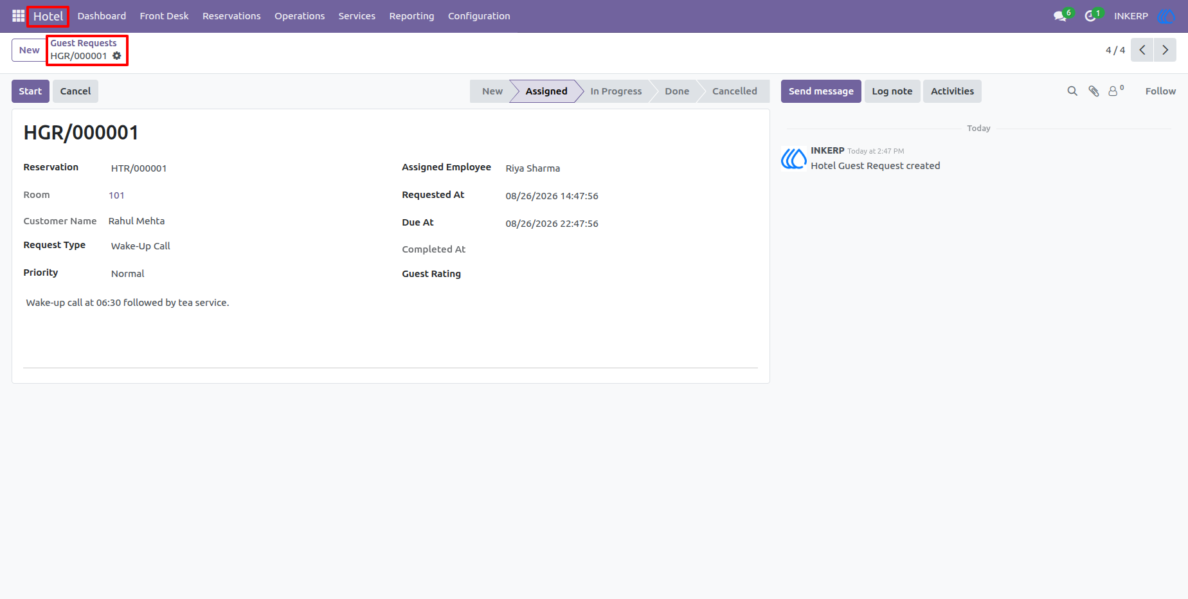
Task: Open the Operations menu
Action: point(300,16)
